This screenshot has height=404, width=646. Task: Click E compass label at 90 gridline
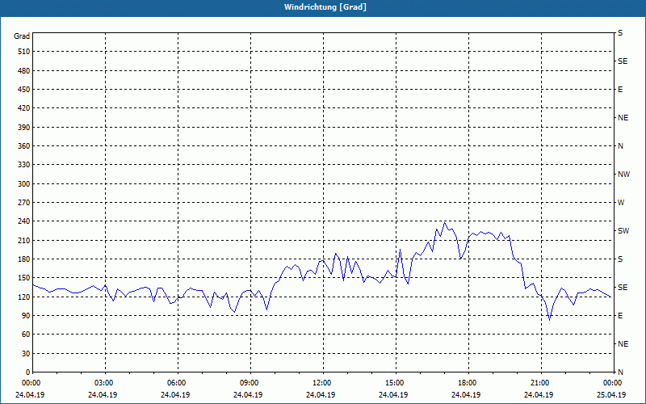[620, 316]
